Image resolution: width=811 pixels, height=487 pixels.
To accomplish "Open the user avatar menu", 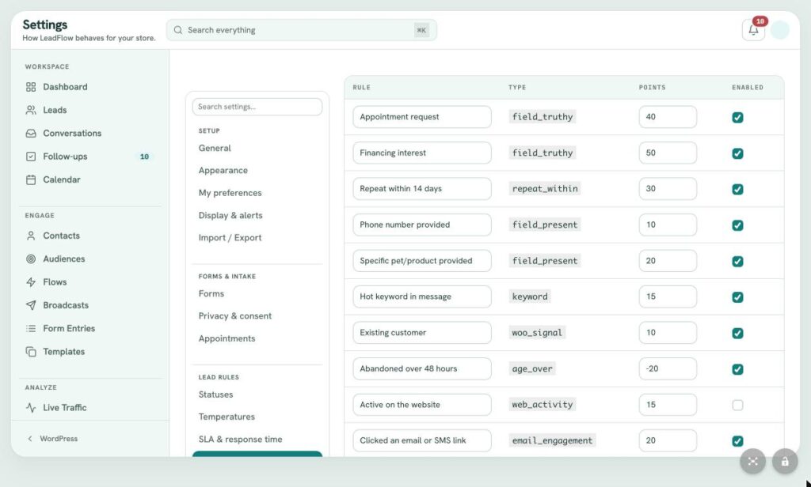I will coord(779,30).
